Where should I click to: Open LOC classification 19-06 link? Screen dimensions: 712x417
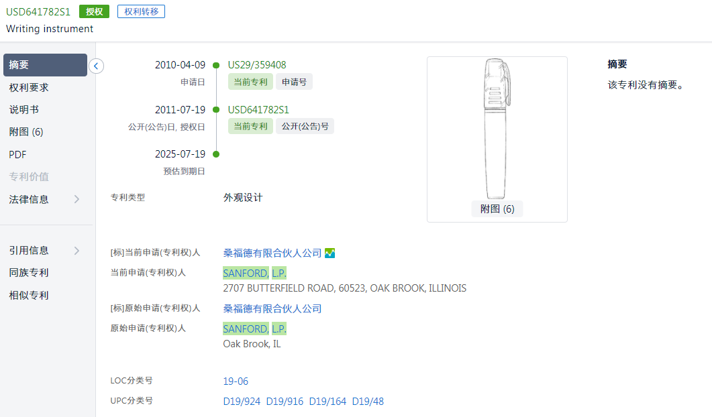[x=236, y=381]
